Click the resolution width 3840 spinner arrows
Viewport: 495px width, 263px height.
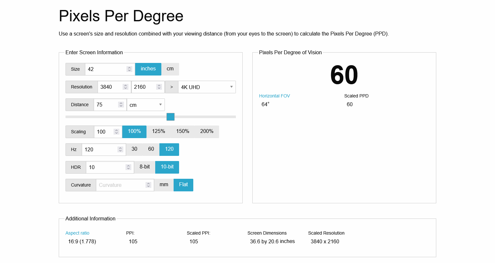pos(125,87)
